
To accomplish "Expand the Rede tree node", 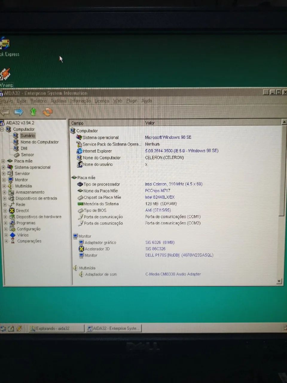I will 5,205.
